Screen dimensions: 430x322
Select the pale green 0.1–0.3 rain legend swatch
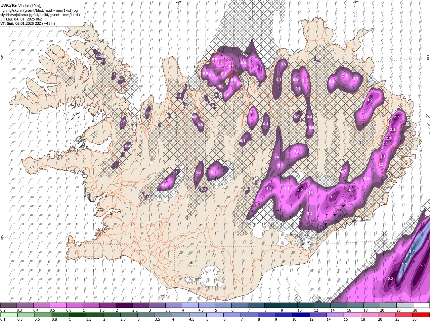8,315
